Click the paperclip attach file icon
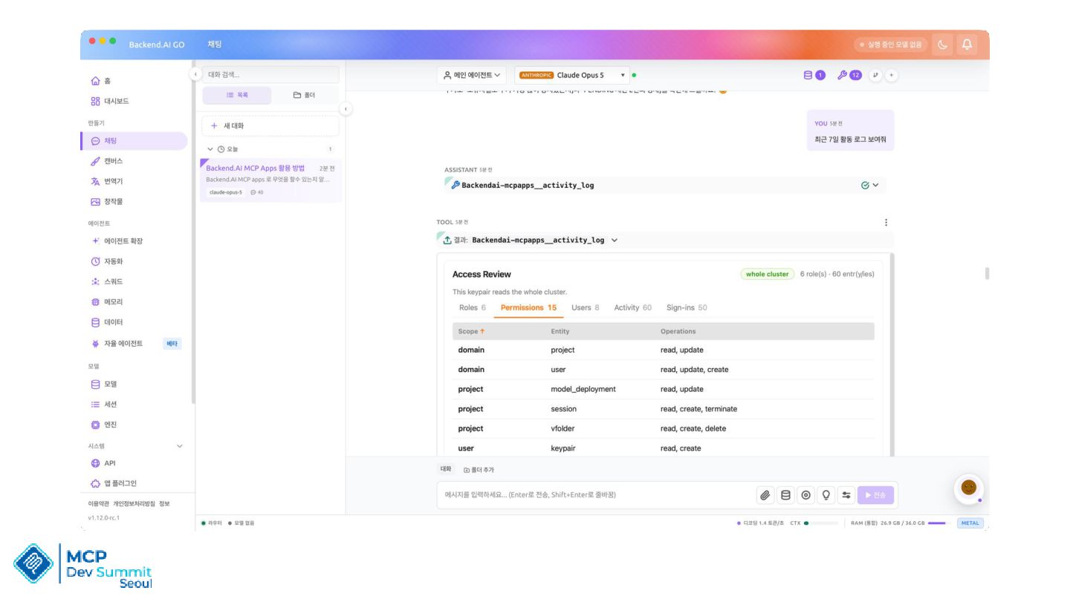Viewport: 1070px width, 602px height. point(765,495)
